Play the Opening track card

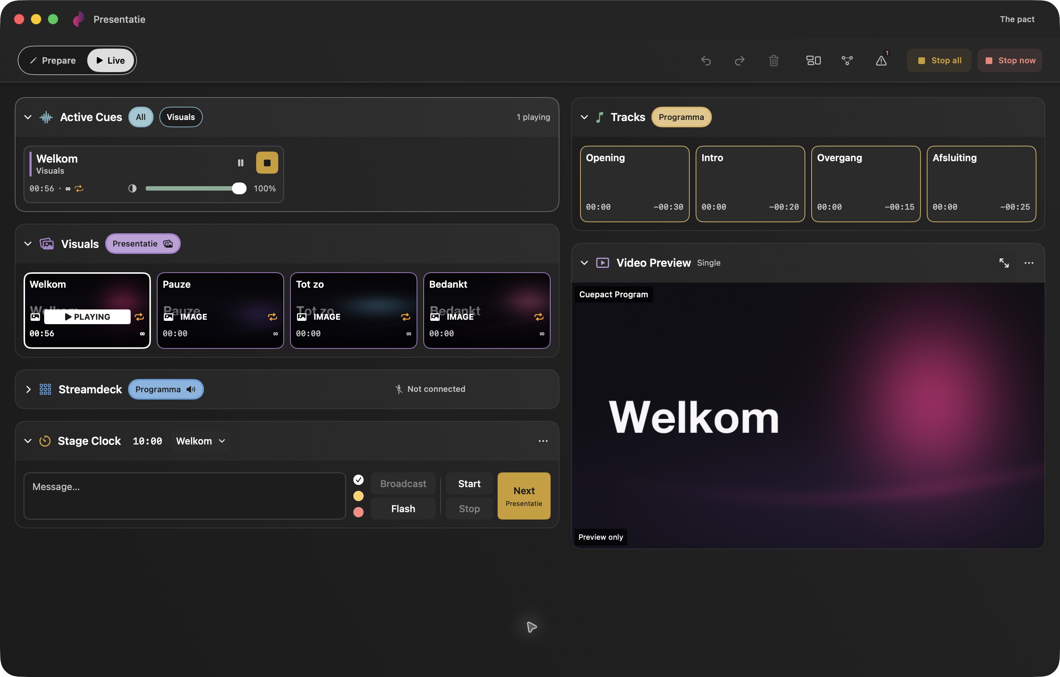click(x=634, y=184)
